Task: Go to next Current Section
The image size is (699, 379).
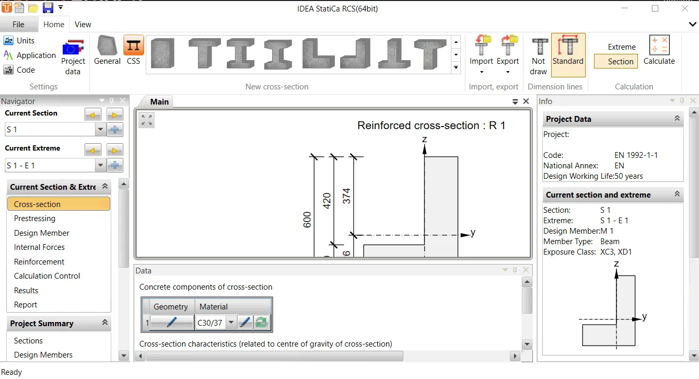Action: (115, 114)
